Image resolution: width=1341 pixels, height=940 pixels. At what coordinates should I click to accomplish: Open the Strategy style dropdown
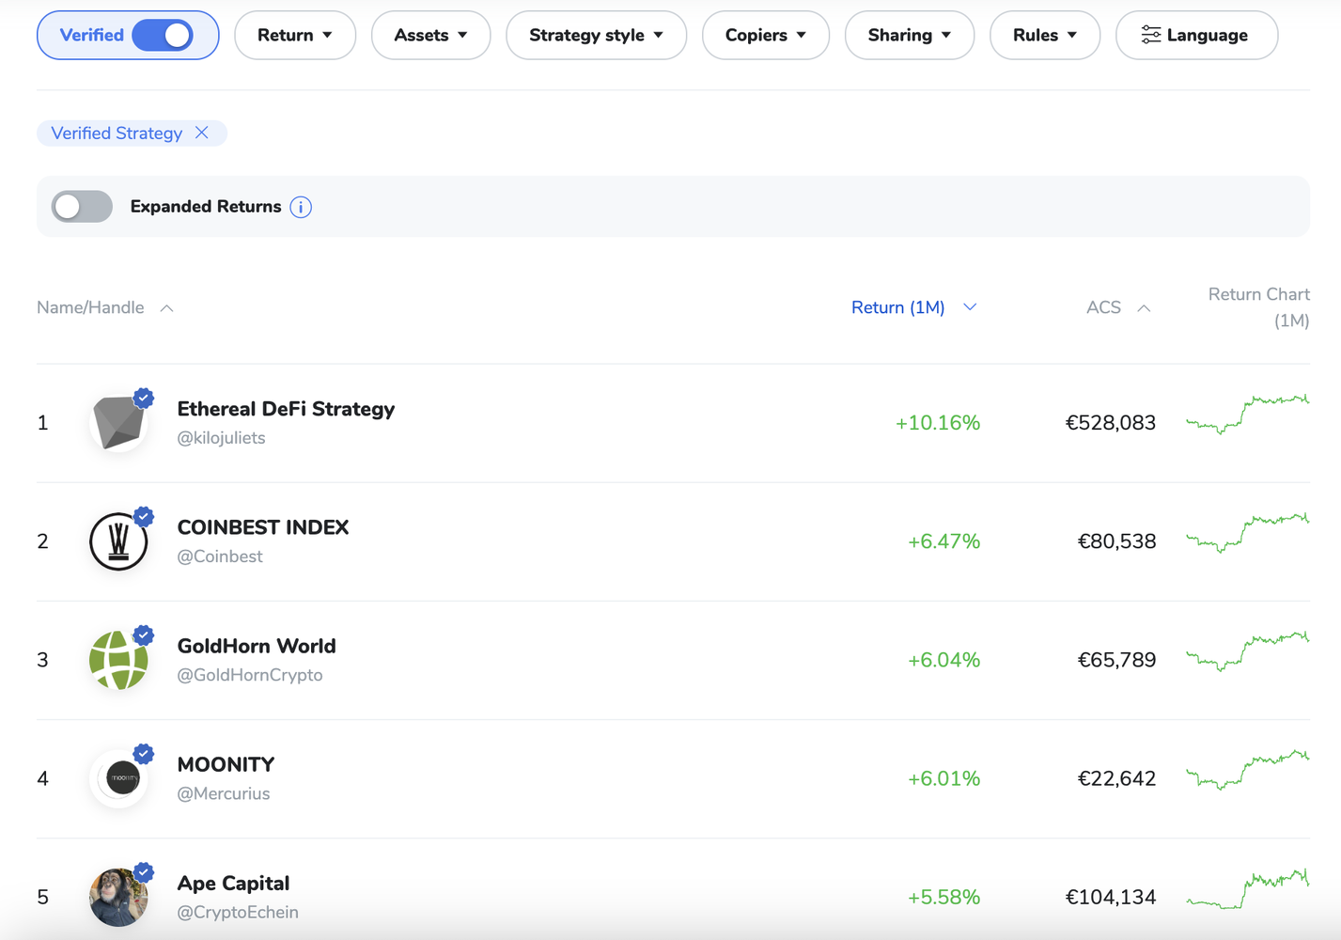[596, 36]
